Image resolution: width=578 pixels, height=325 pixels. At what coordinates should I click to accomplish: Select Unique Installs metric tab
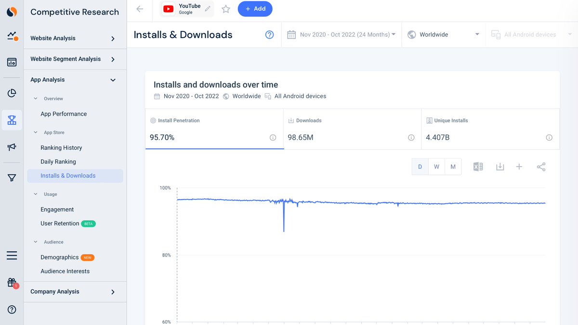point(490,129)
